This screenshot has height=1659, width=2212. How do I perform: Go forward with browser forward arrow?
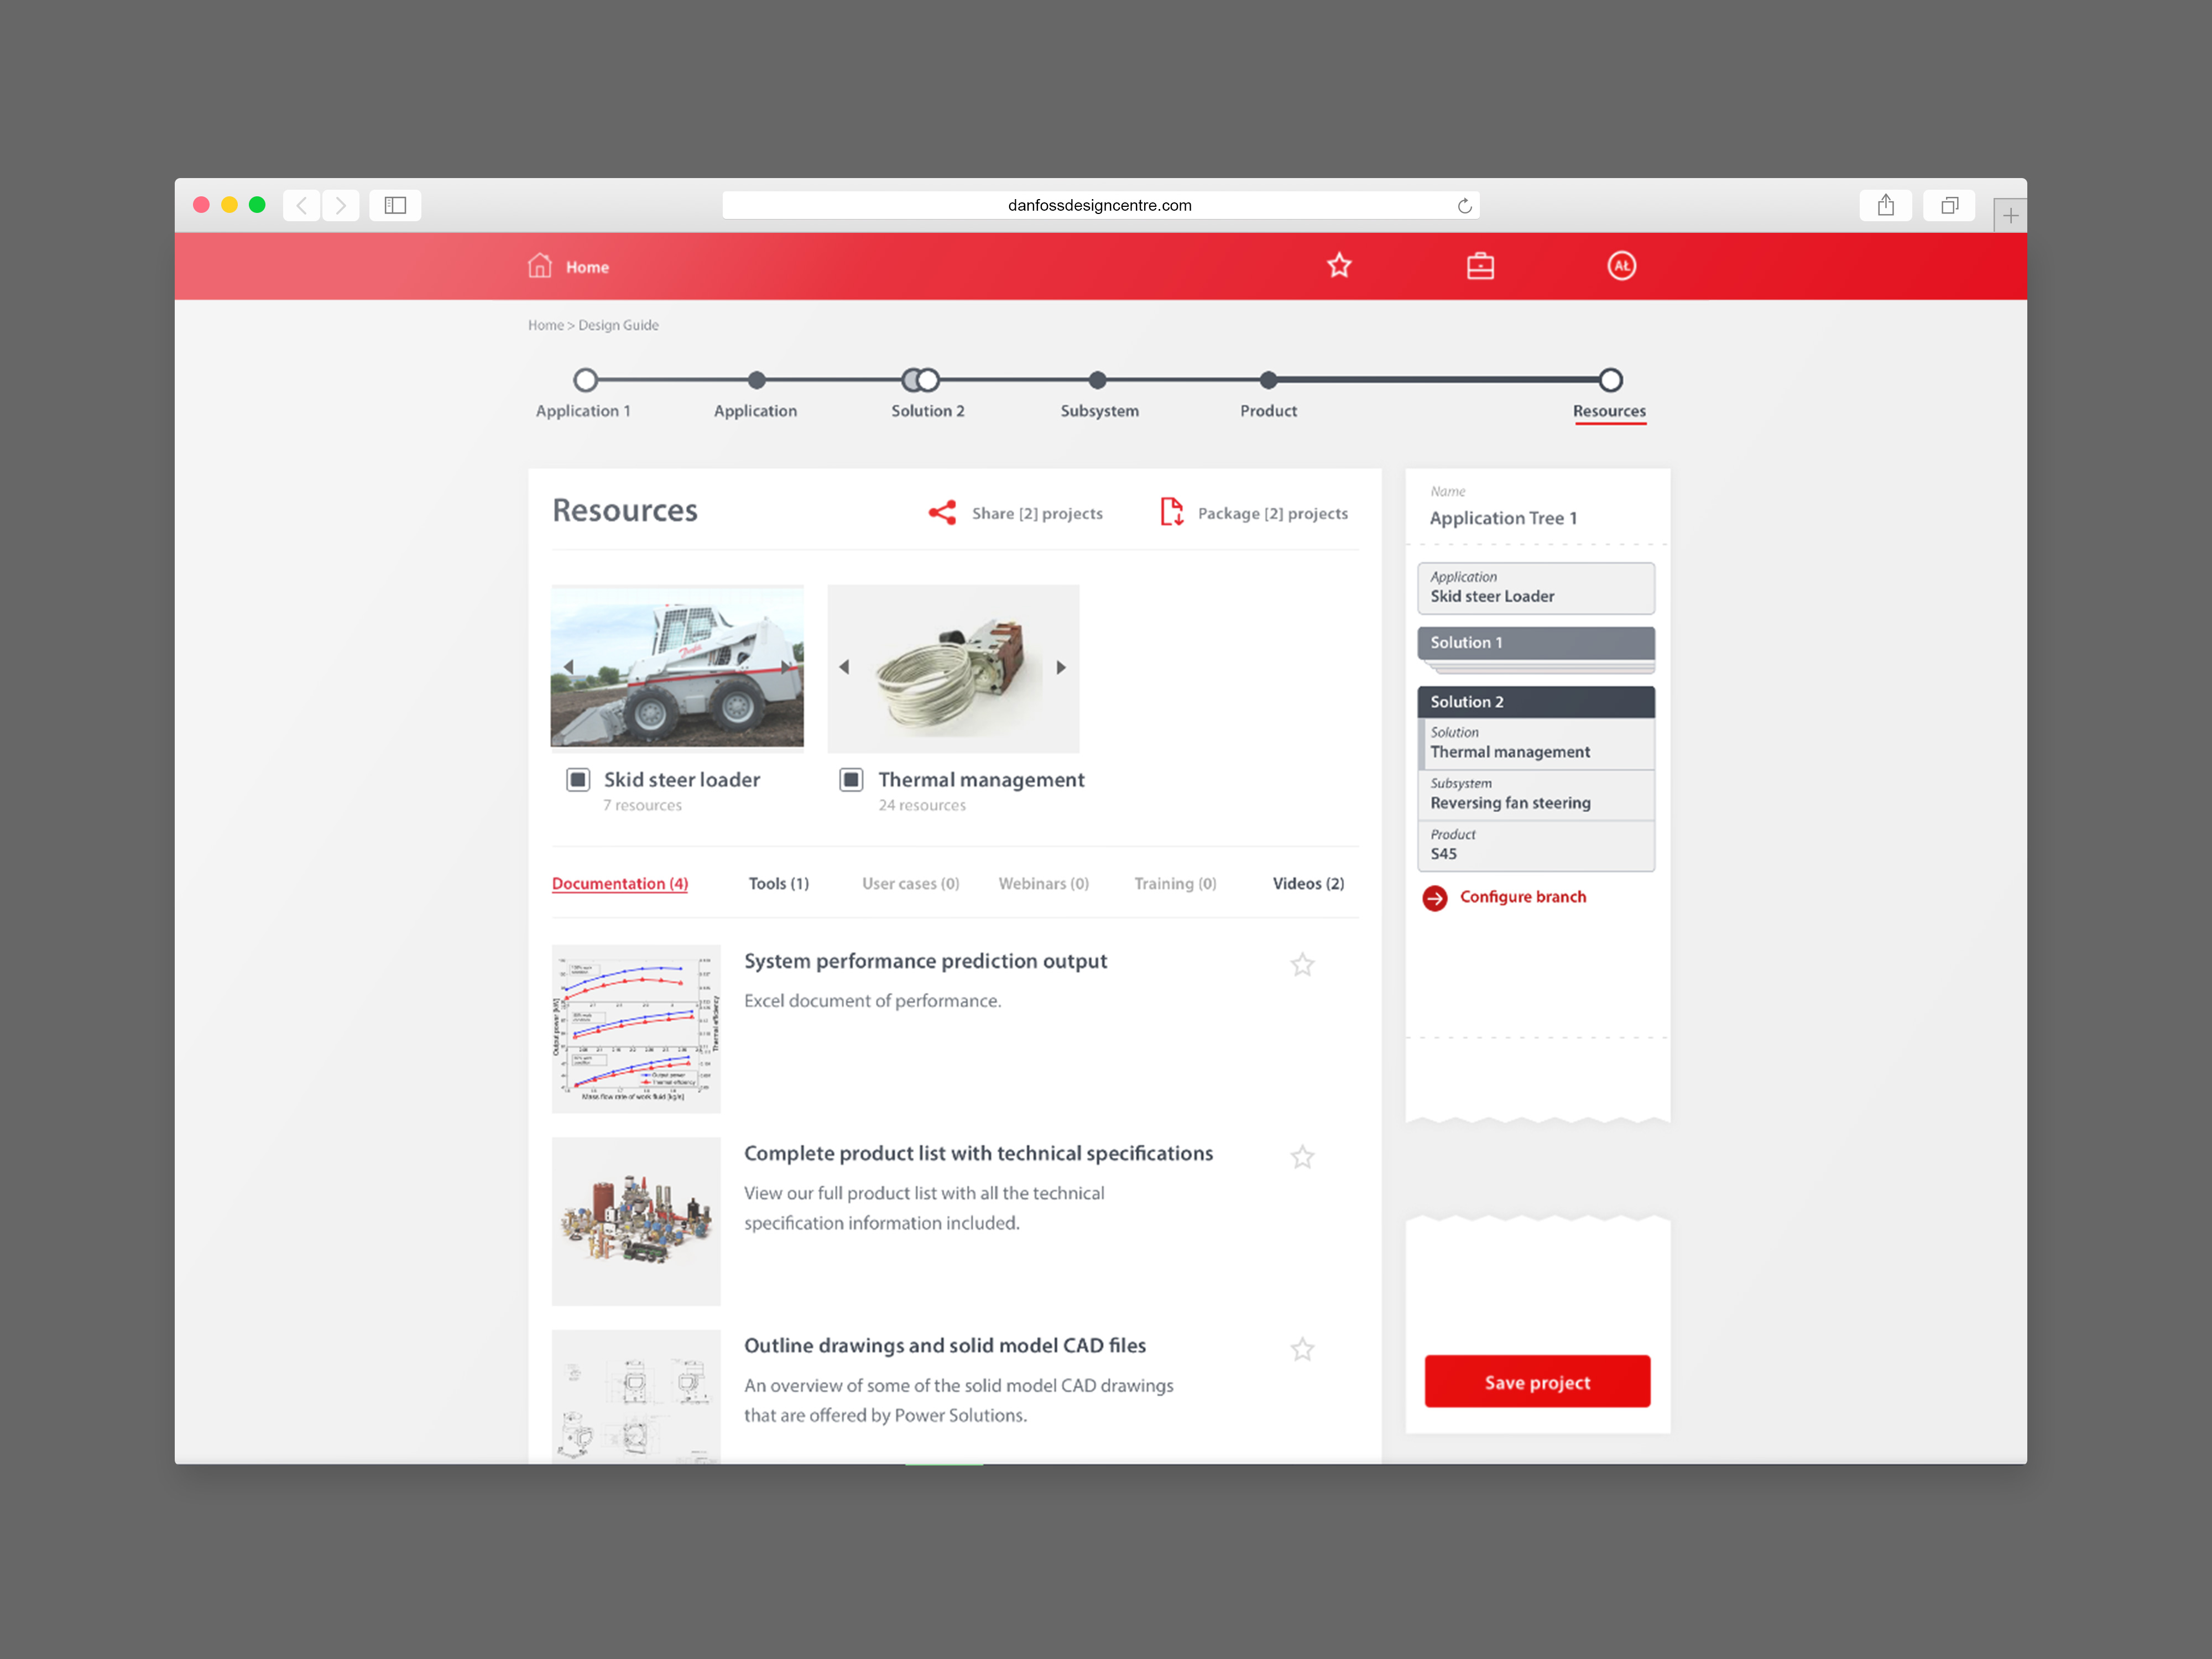tap(341, 205)
